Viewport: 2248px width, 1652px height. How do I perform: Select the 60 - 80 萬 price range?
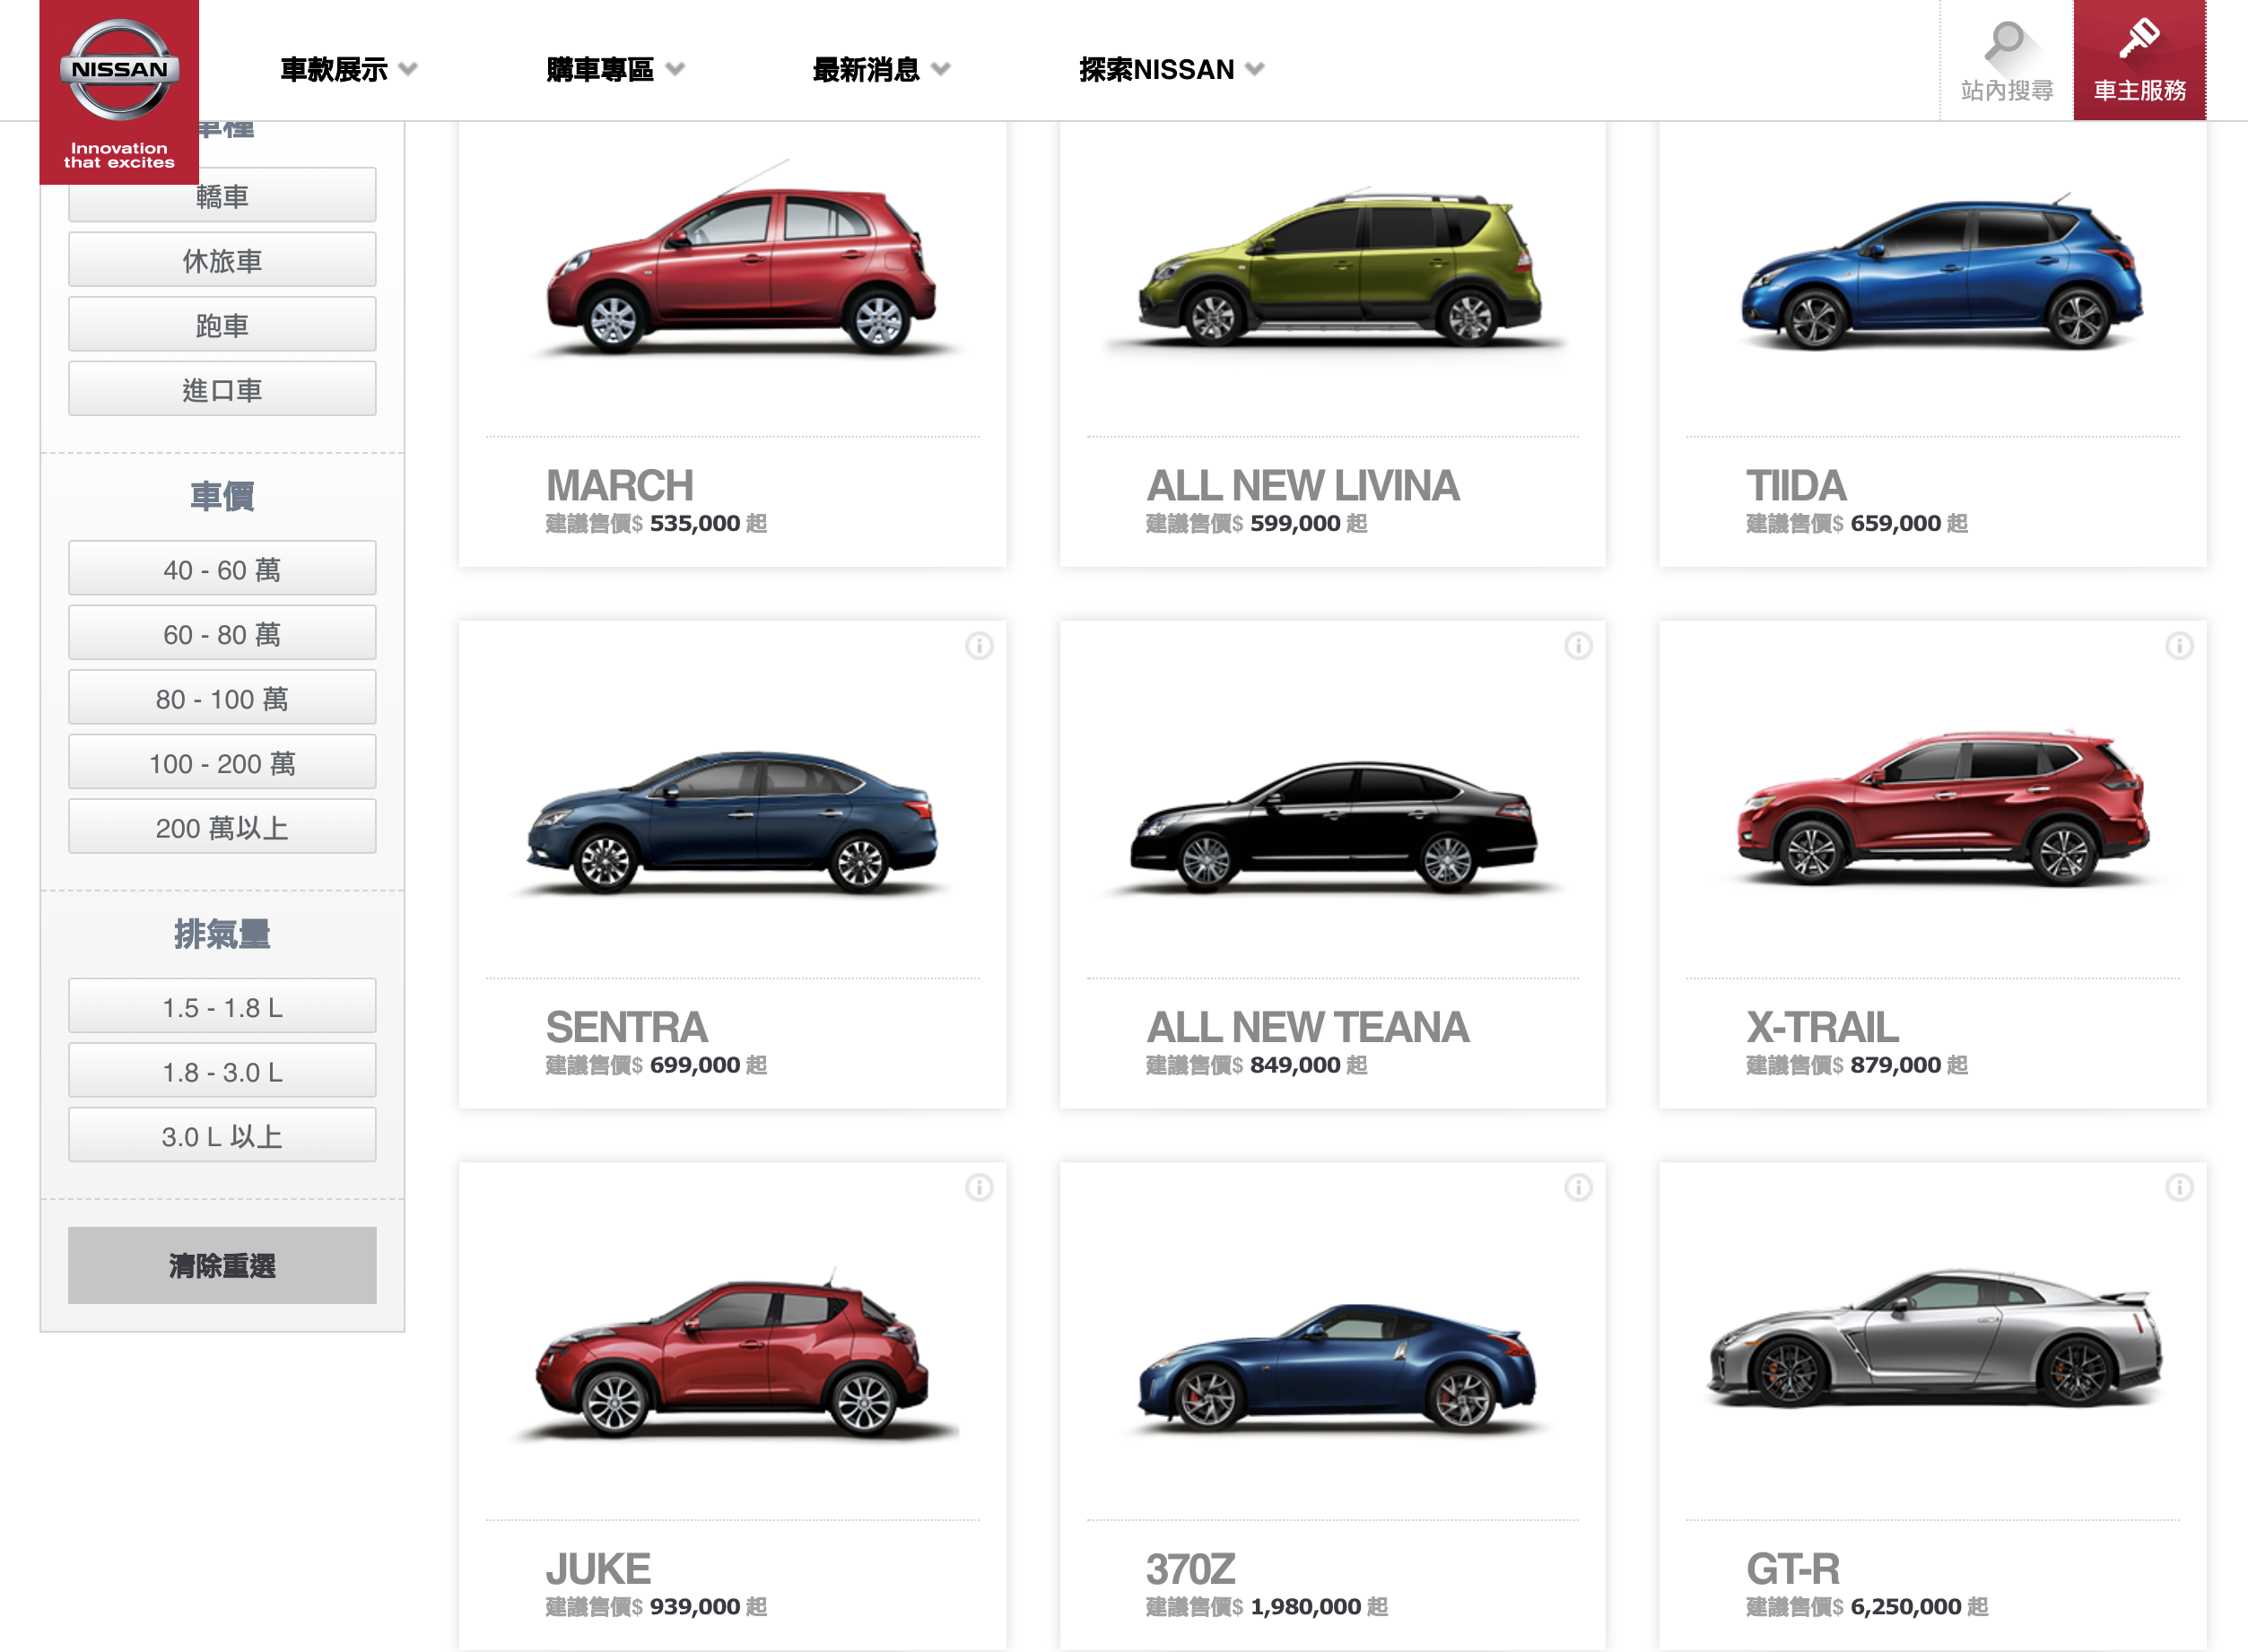pyautogui.click(x=222, y=633)
